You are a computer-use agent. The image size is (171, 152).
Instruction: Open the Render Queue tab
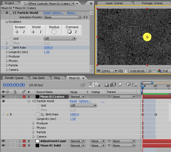coord(14,78)
